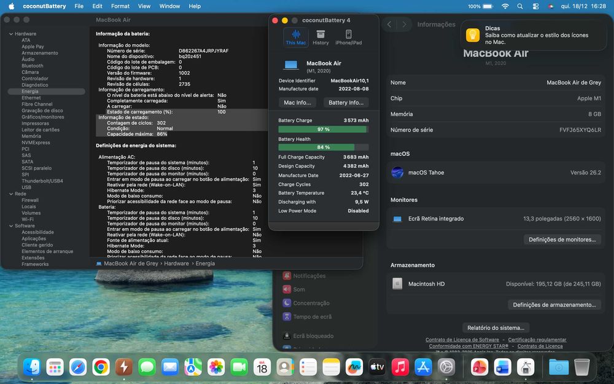Open Apple TV from the Dock
Image resolution: width=614 pixels, height=384 pixels.
tap(377, 367)
